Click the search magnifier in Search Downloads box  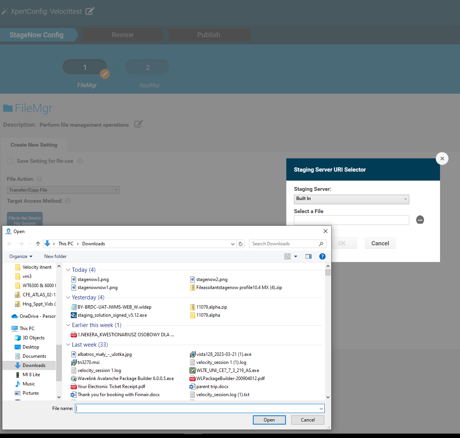click(x=321, y=243)
